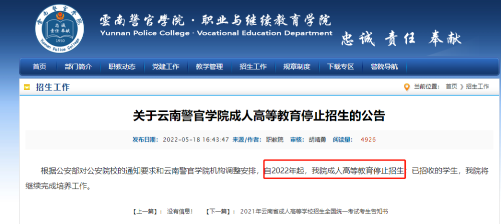This screenshot has width=501, height=224.
Task: Click the publish date 2022-05-18 16:43:47
Action: (196, 139)
